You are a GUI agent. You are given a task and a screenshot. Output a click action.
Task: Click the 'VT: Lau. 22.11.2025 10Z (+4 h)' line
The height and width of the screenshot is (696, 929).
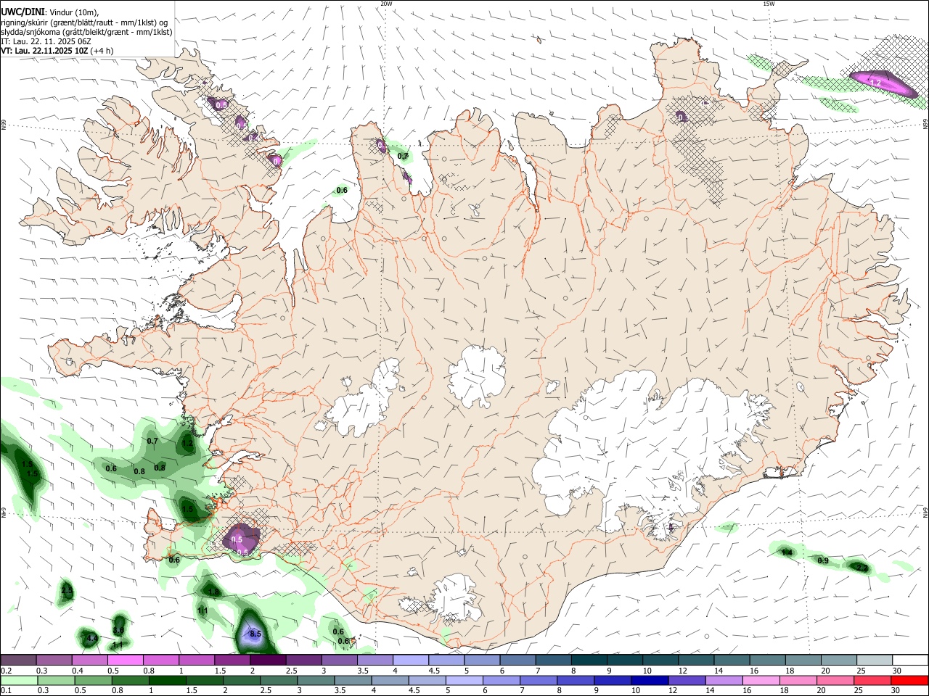pyautogui.click(x=57, y=51)
